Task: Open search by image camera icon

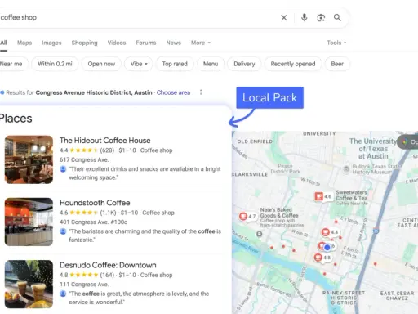Action: point(321,18)
